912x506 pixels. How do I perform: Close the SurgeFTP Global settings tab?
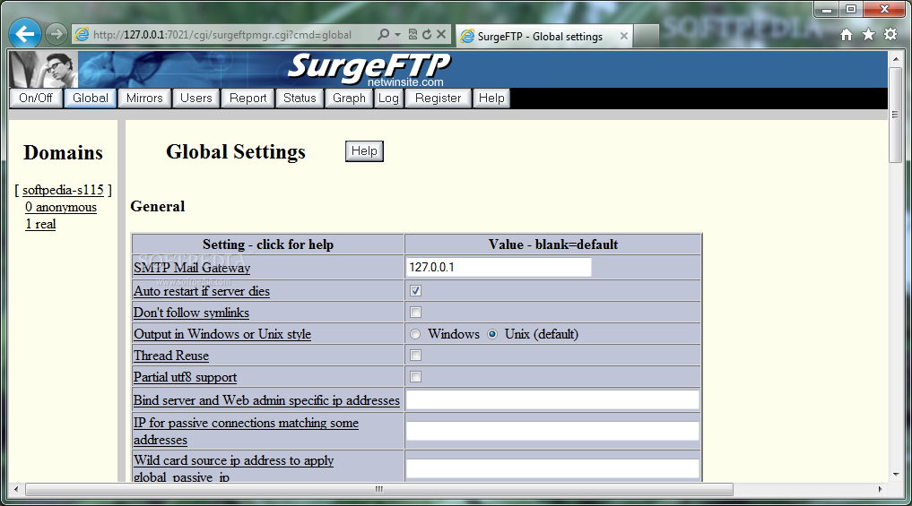[x=623, y=36]
